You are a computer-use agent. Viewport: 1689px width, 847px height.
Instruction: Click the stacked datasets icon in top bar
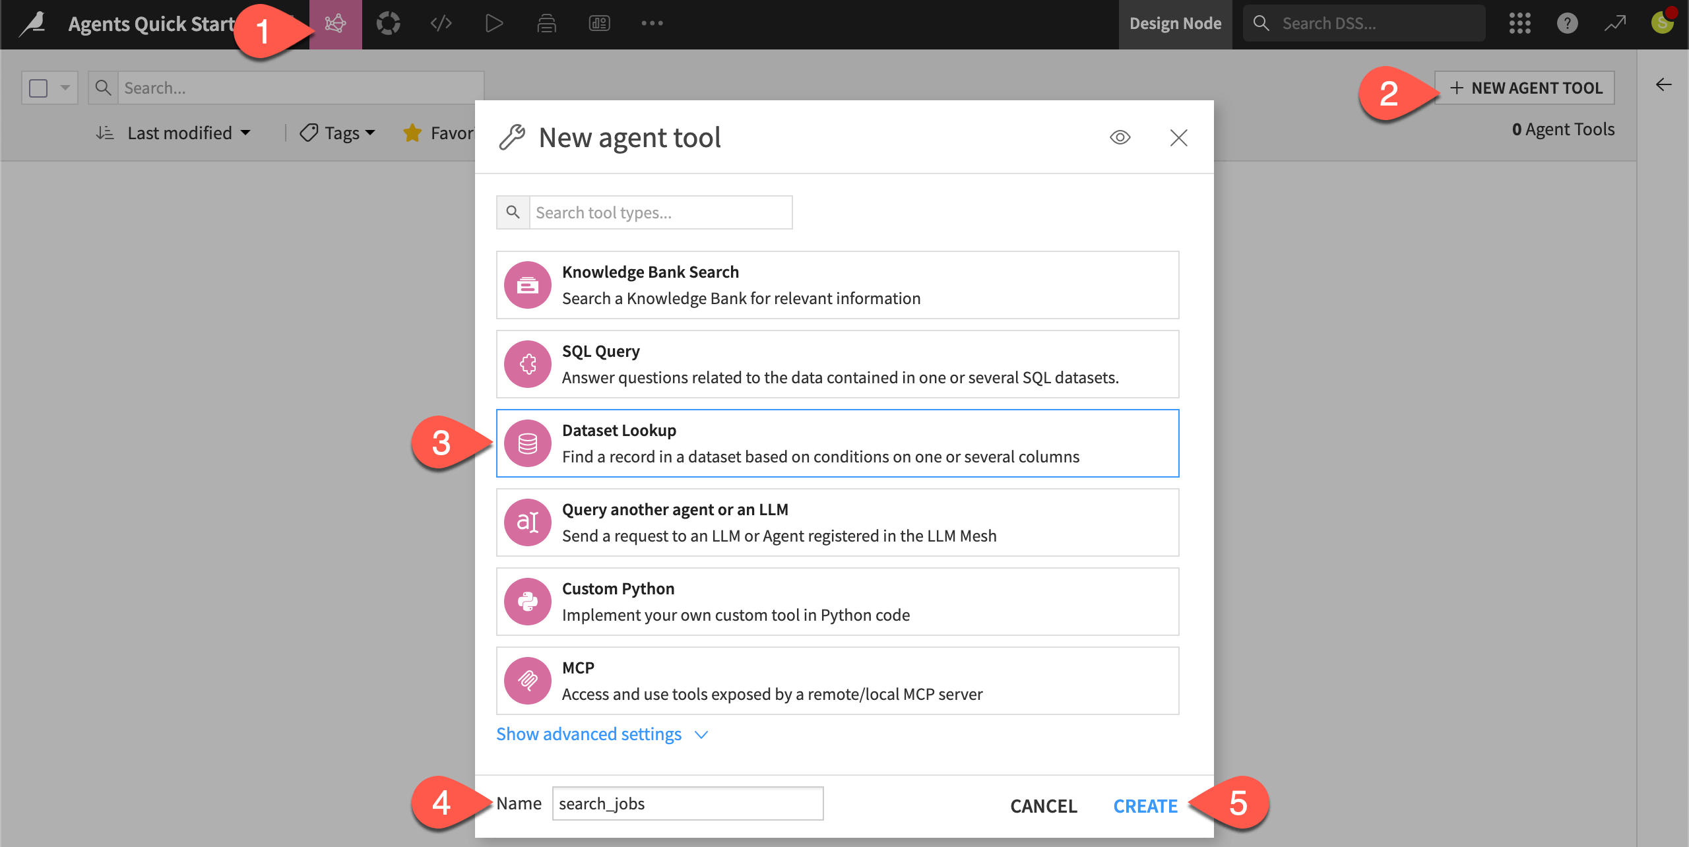point(546,23)
